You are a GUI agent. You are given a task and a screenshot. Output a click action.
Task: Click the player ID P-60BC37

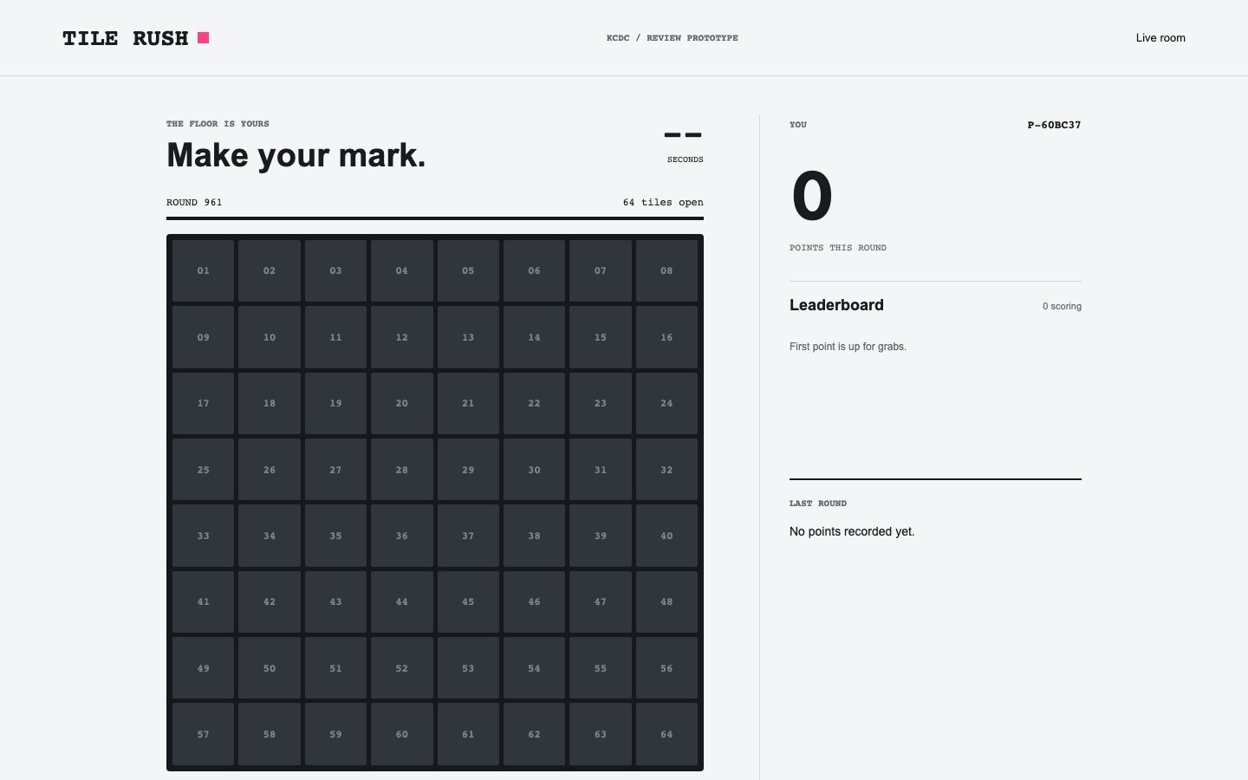(x=1054, y=125)
